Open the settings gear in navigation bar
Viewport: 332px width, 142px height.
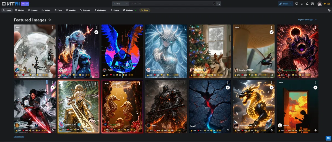329,10
